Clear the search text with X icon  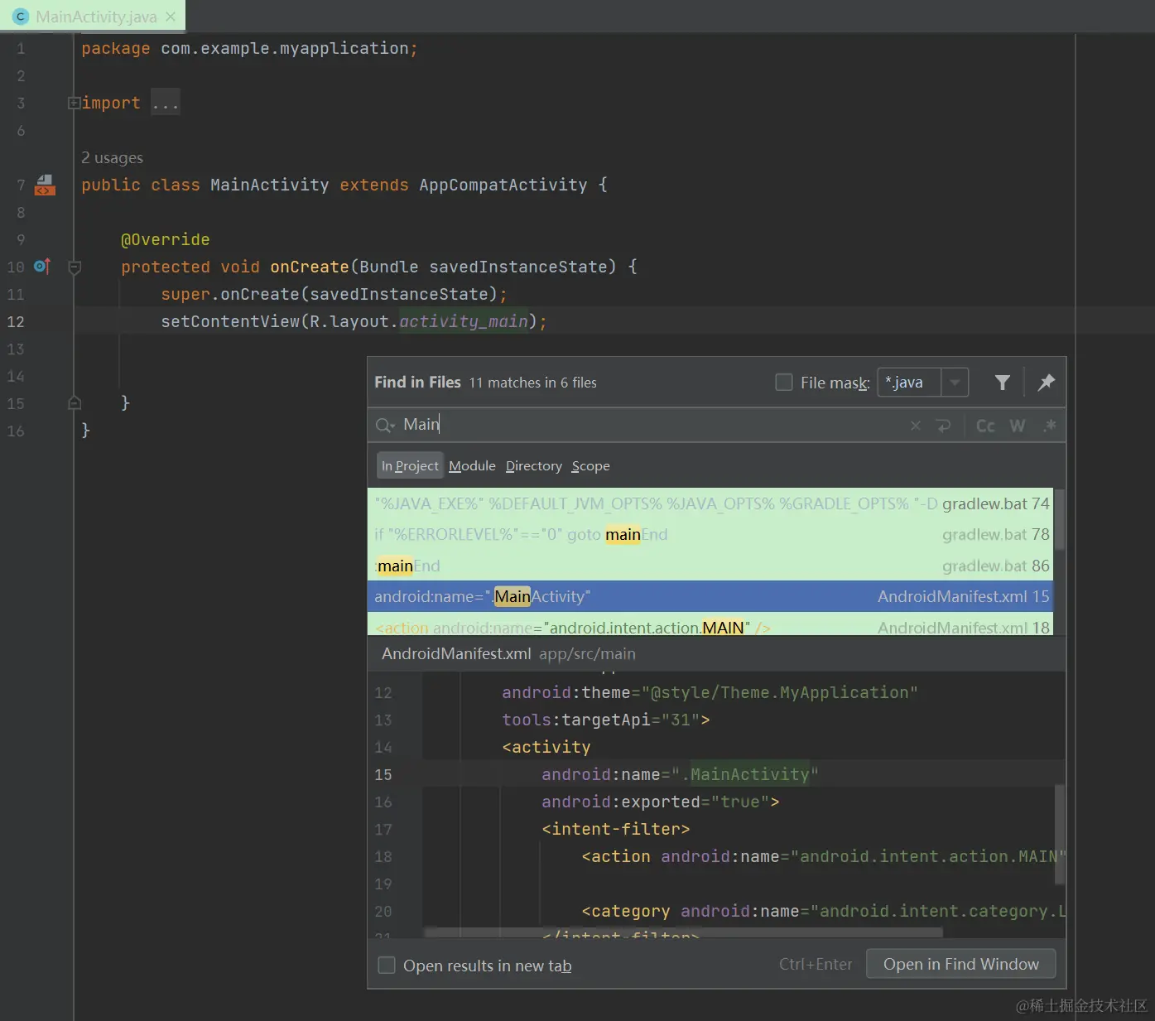915,426
